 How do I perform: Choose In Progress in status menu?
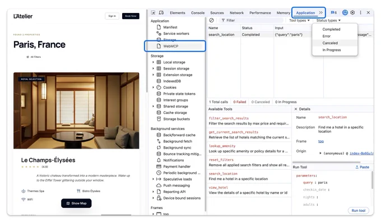click(335, 50)
